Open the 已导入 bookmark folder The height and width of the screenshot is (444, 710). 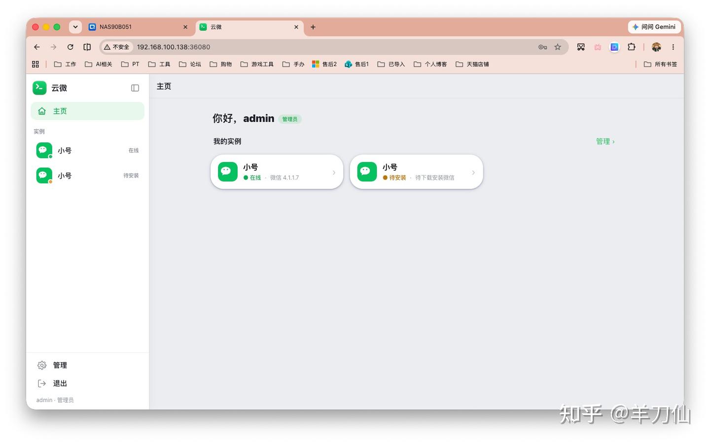coord(391,64)
